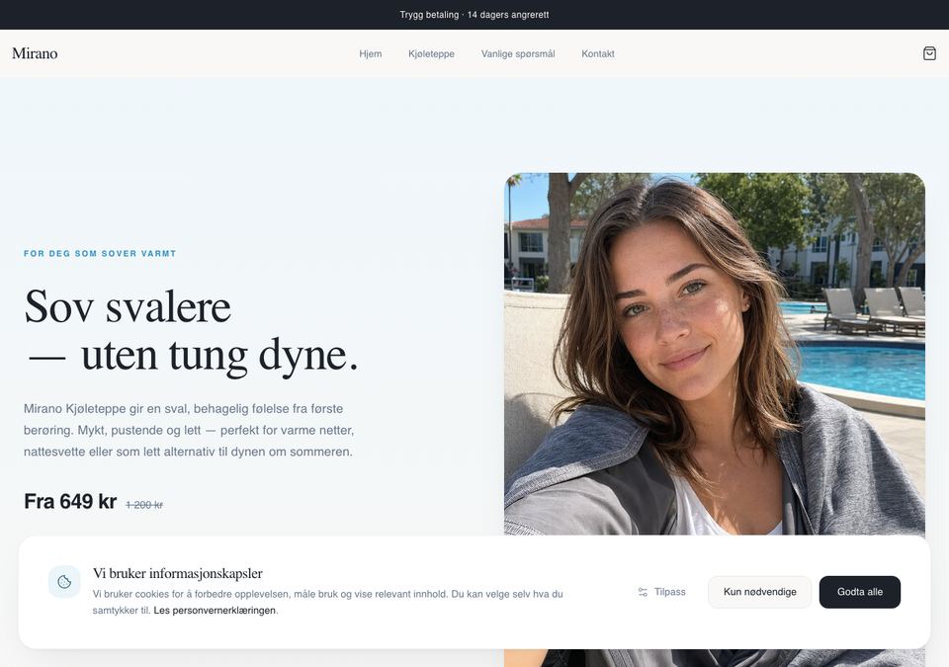Go to Mirano logo homepage
Screen dimensions: 949x667
coord(35,53)
